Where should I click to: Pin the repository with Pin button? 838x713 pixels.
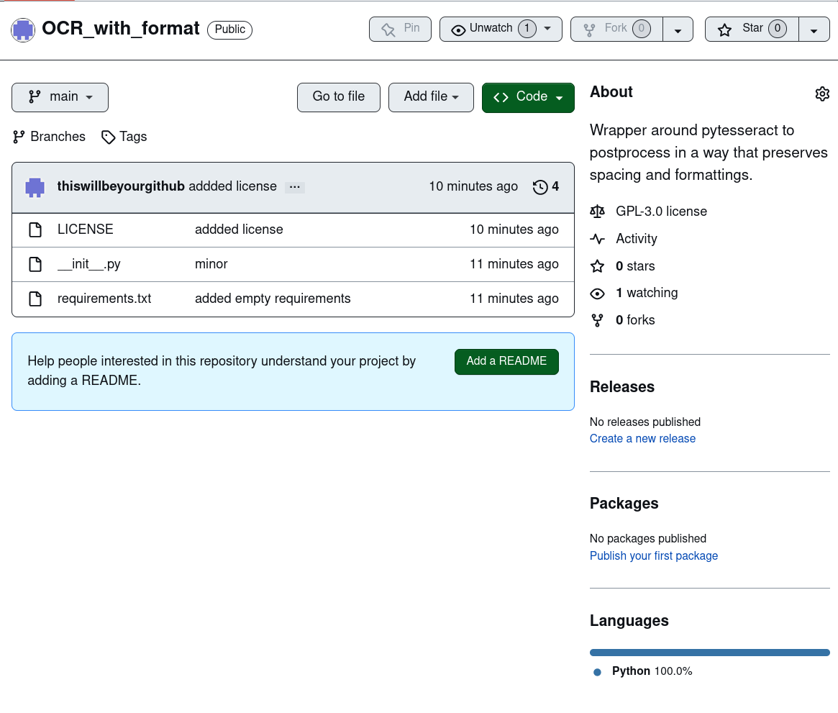400,29
